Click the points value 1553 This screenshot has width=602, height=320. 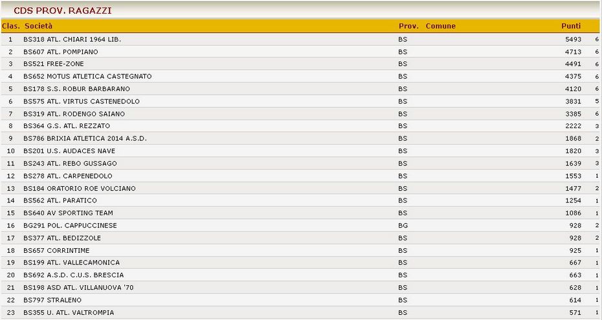tap(574, 176)
